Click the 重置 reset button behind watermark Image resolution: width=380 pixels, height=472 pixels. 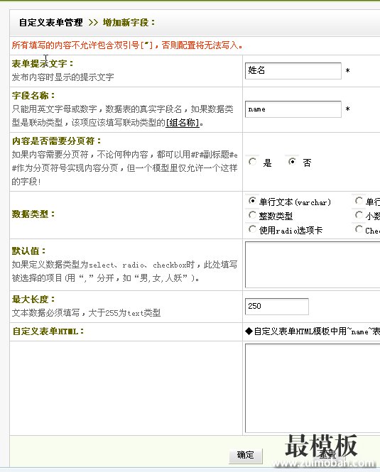(327, 455)
